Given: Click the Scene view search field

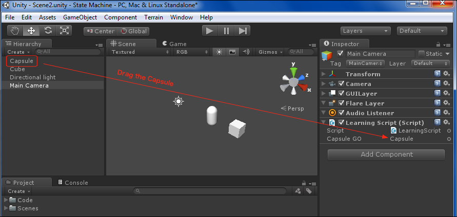Looking at the screenshot, I should (x=302, y=52).
